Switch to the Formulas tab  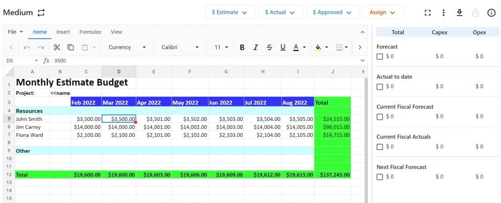90,32
